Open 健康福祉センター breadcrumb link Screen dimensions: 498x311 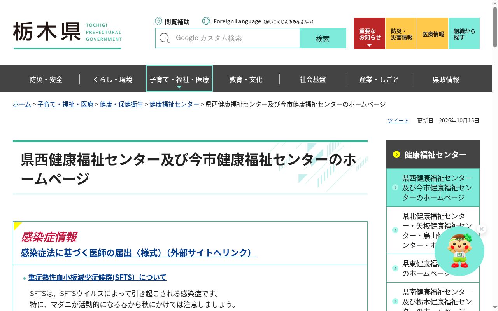pyautogui.click(x=174, y=104)
